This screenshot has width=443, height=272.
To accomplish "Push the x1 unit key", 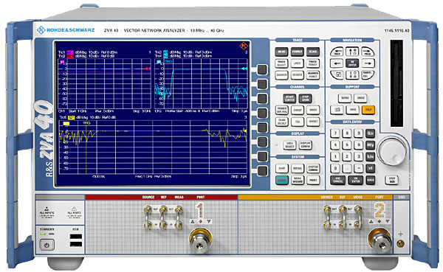I will pyautogui.click(x=371, y=169).
